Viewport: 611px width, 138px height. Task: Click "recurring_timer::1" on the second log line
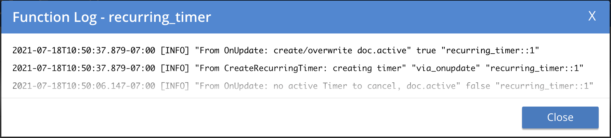[x=534, y=68]
